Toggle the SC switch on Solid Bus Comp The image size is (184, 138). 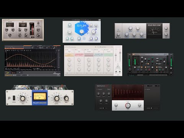[117, 37]
